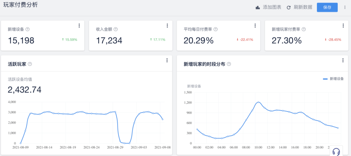The height and width of the screenshot is (156, 351).
Task: Click the 刷新数据 refresh icon
Action: pos(288,7)
